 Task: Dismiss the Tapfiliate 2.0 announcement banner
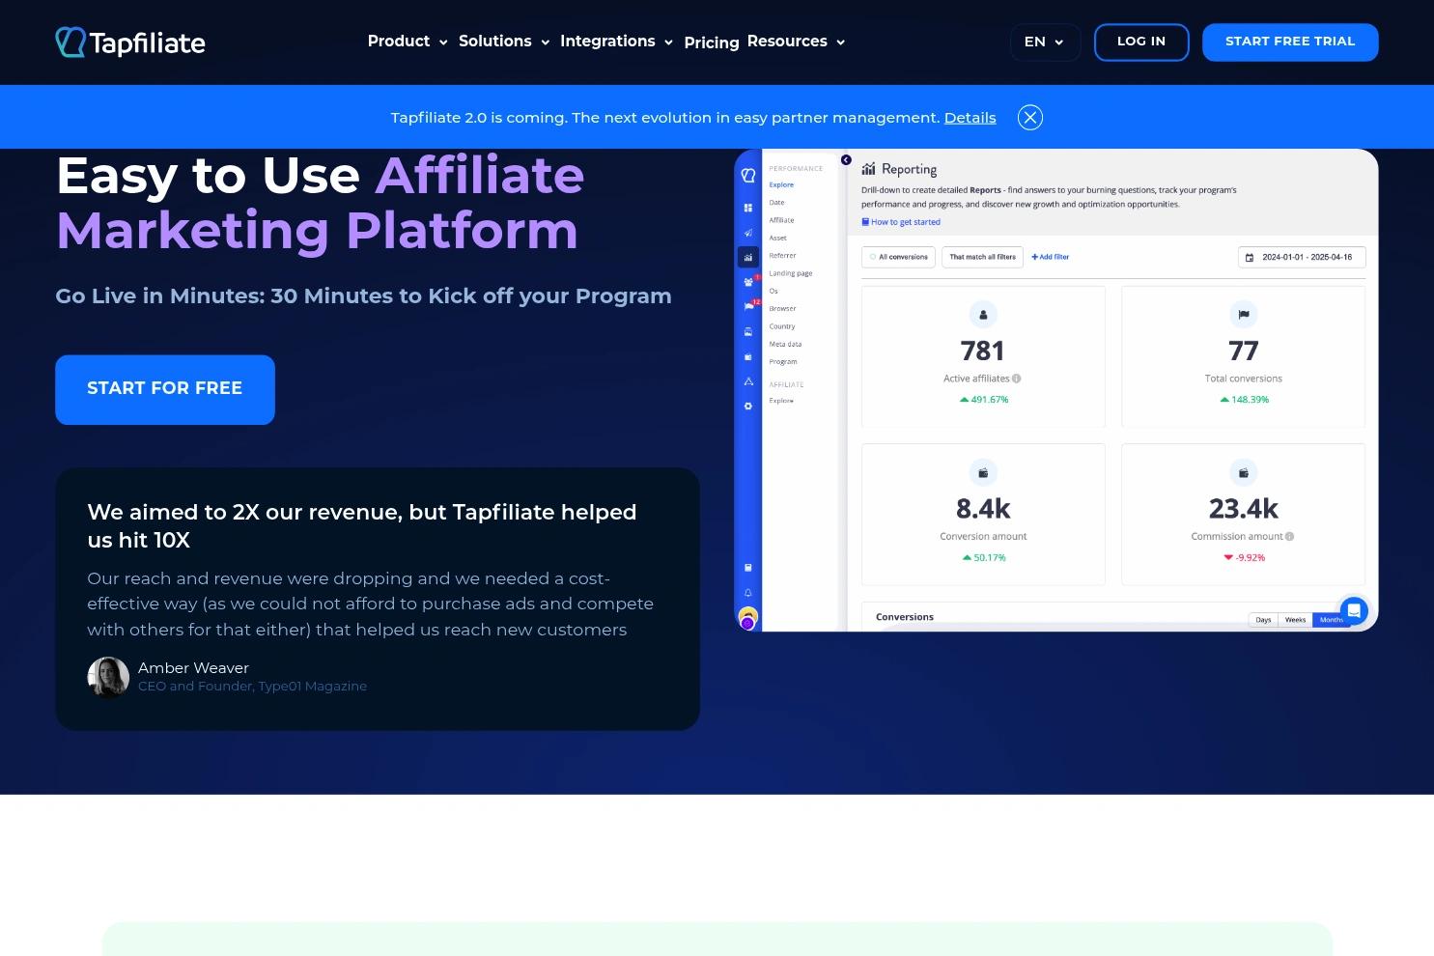tap(1030, 118)
